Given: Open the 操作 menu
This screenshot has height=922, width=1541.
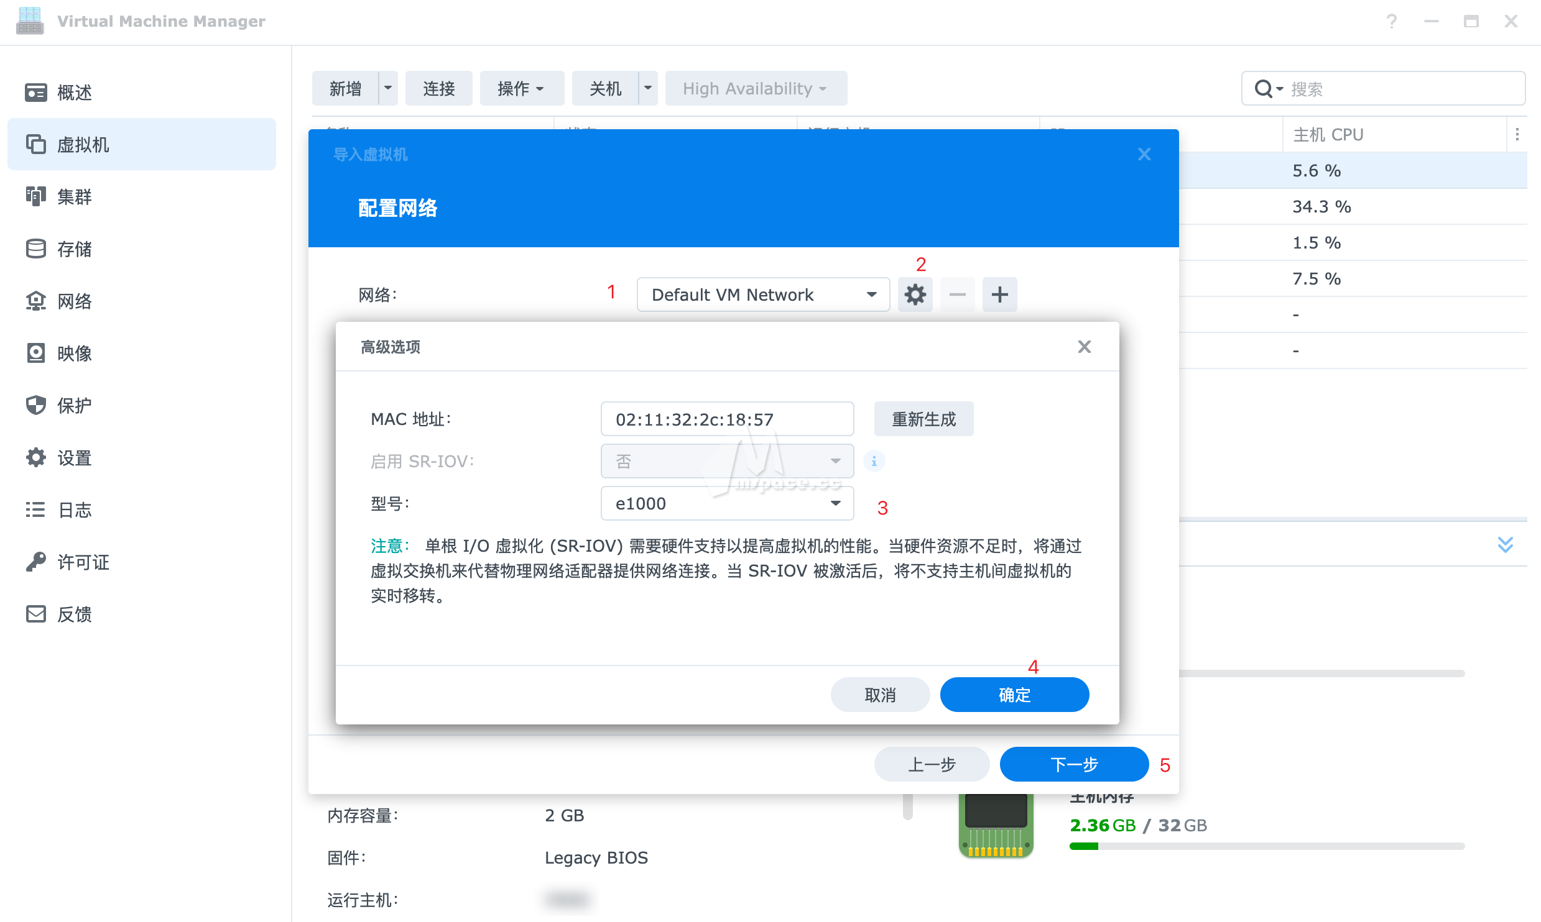Looking at the screenshot, I should (x=522, y=88).
